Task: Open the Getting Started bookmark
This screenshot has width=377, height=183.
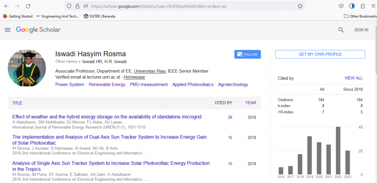Action: coord(18,16)
